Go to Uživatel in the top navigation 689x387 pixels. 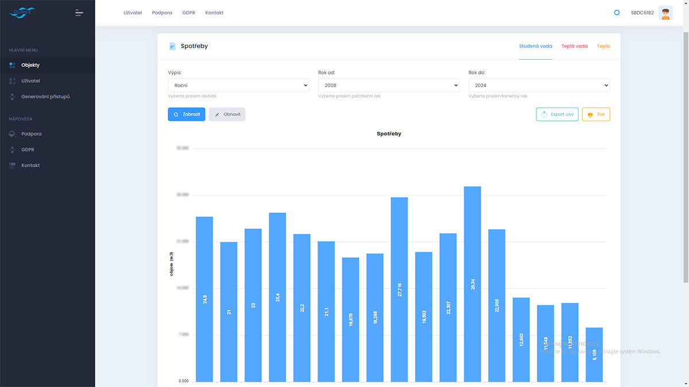point(133,13)
